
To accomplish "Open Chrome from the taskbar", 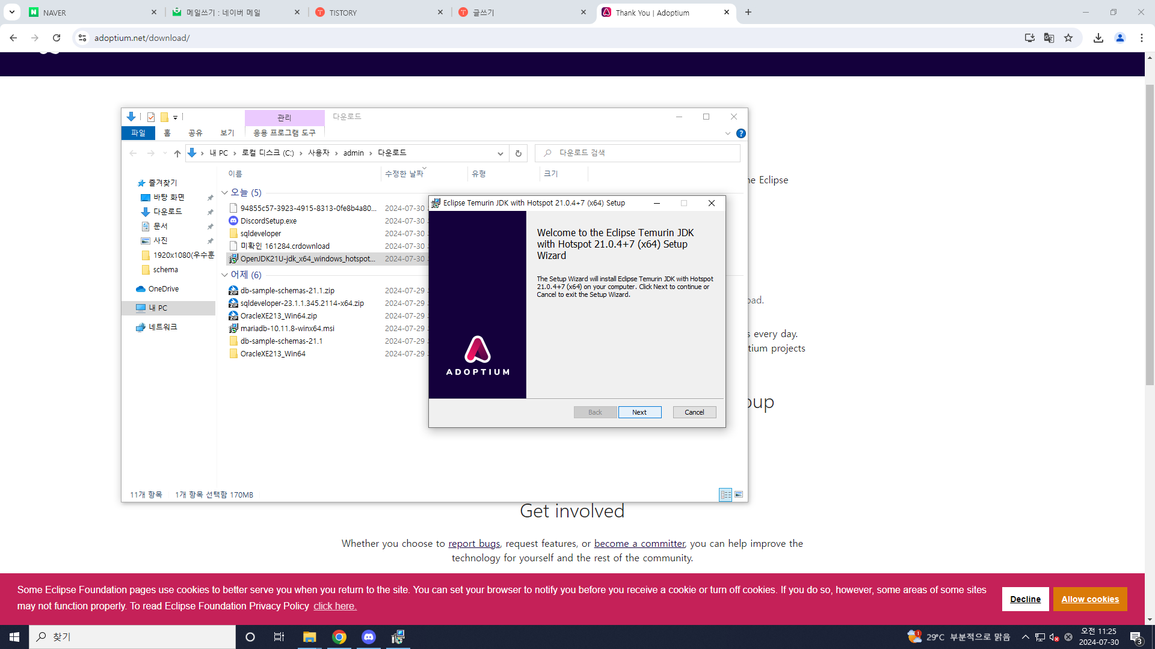I will [x=339, y=637].
